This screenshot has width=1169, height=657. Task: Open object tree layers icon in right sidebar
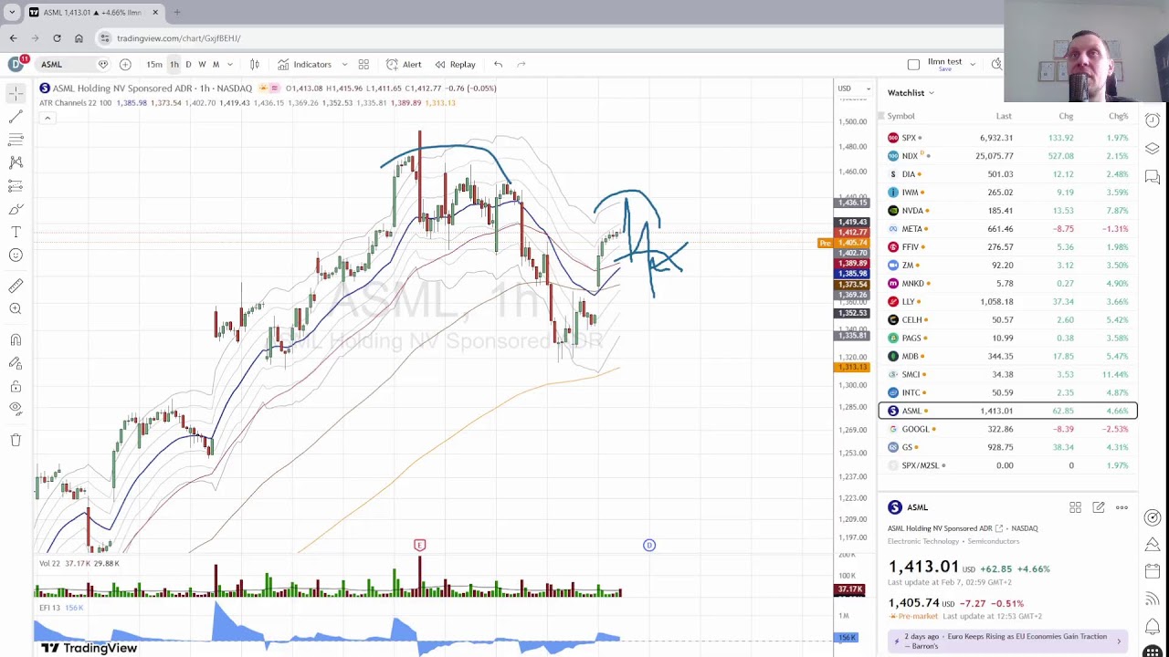[1153, 148]
